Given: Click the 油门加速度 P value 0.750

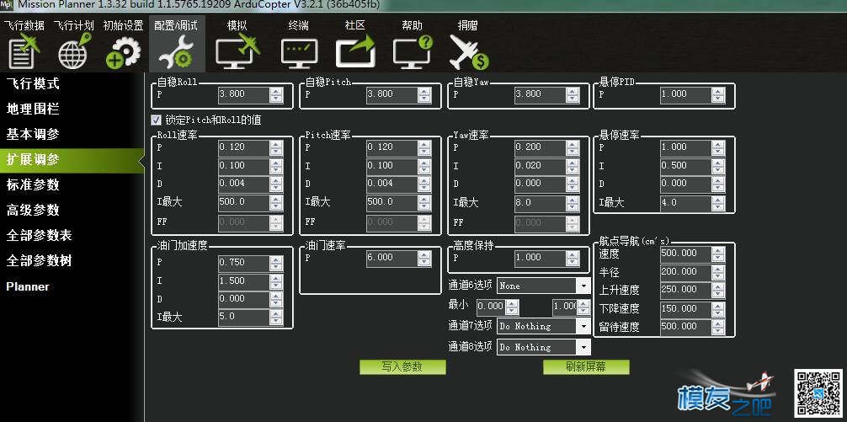Looking at the screenshot, I should pos(243,263).
